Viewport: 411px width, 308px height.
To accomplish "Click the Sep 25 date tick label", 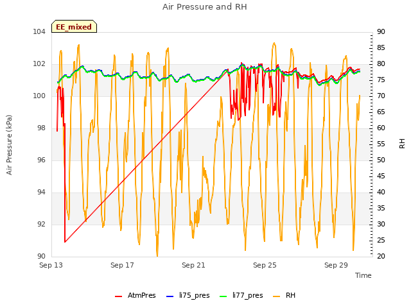I will click(x=265, y=265).
